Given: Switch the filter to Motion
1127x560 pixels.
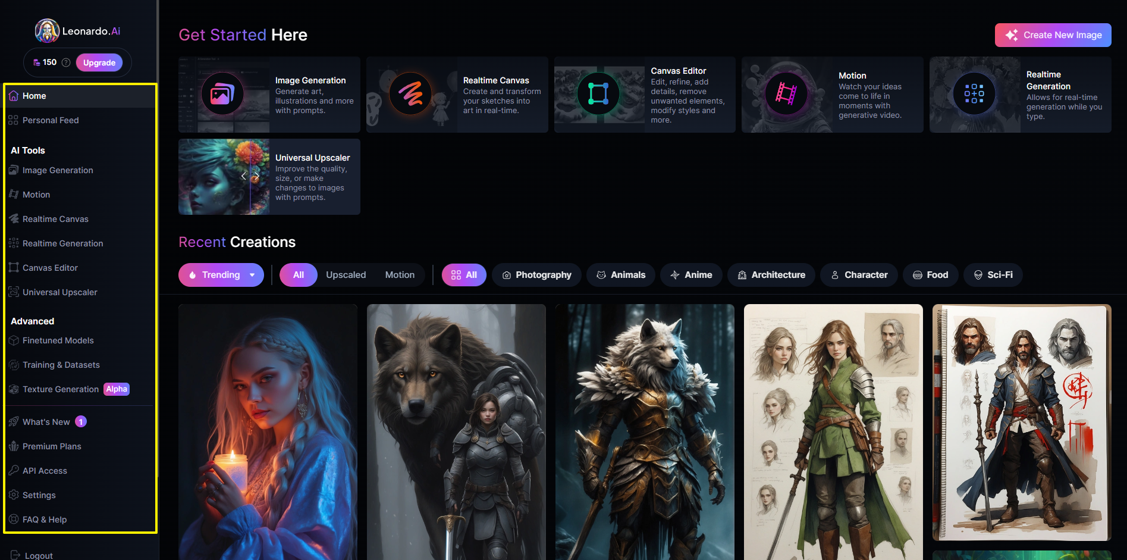Looking at the screenshot, I should click(400, 275).
